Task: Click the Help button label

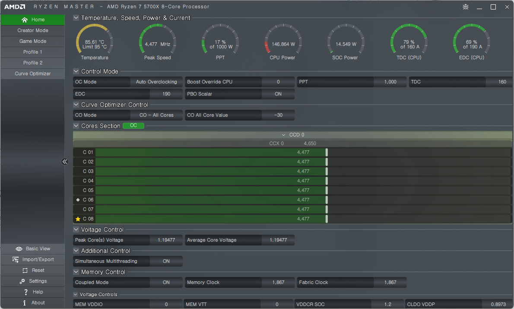Action: pyautogui.click(x=38, y=292)
